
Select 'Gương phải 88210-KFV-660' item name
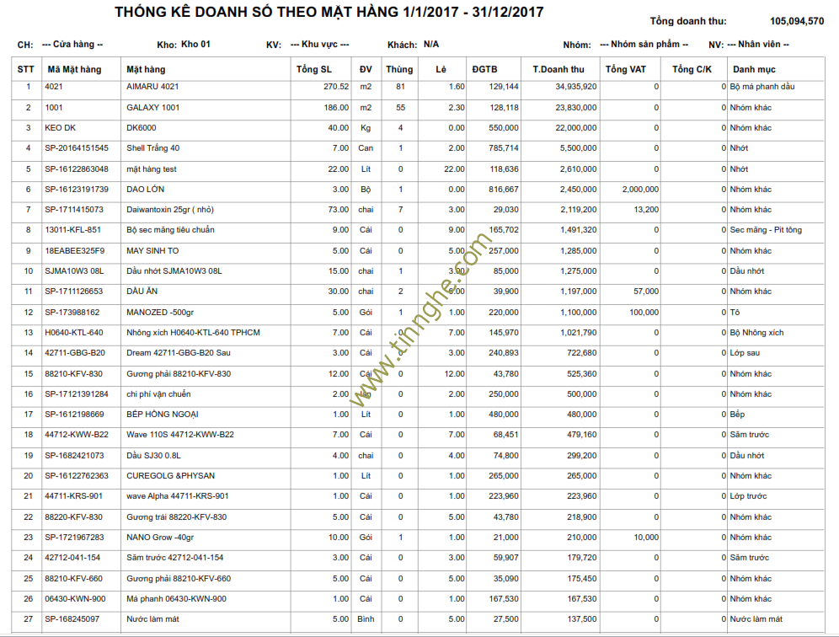[x=179, y=579]
